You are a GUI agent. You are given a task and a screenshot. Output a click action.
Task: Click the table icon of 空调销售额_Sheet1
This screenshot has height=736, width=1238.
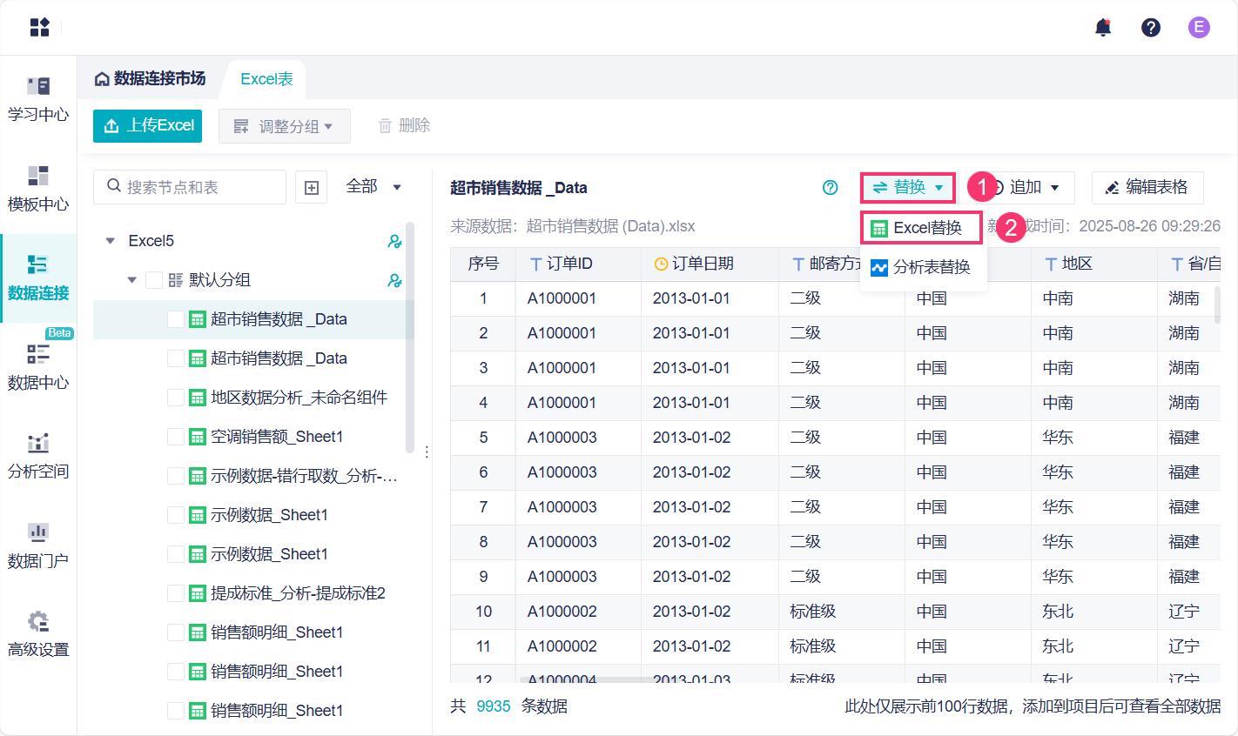pos(198,437)
